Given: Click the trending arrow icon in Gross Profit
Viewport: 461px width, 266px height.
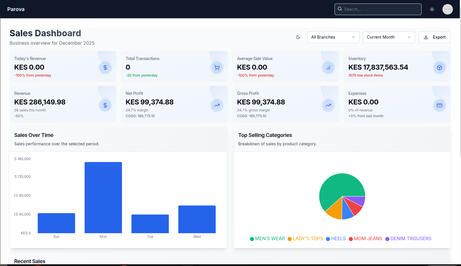Looking at the screenshot, I should click(328, 105).
